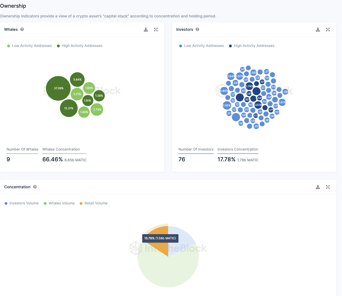342x296 pixels.
Task: Download the Investors chart data
Action: 318,29
